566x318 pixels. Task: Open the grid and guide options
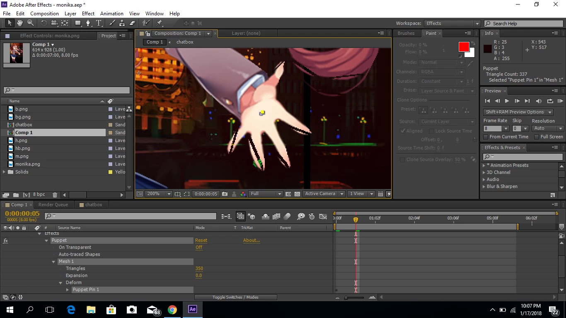178,194
